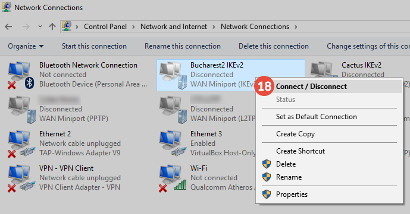Open Properties from the context menu
Image resolution: width=410 pixels, height=214 pixels.
coord(330,194)
